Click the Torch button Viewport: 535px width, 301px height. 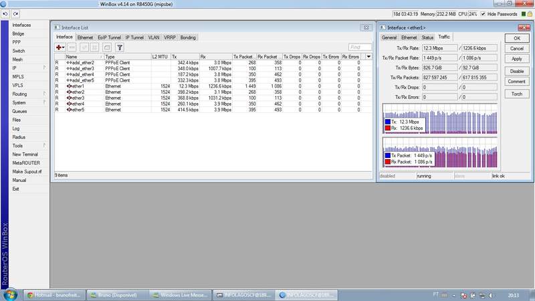click(517, 94)
